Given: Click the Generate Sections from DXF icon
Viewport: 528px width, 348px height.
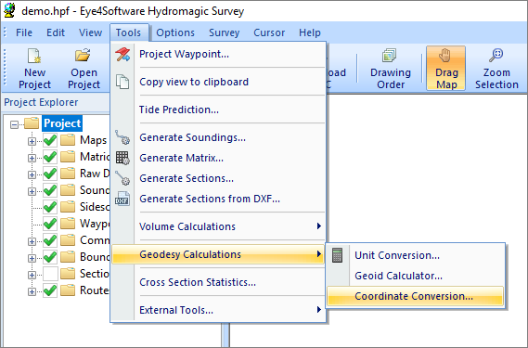Looking at the screenshot, I should [122, 199].
